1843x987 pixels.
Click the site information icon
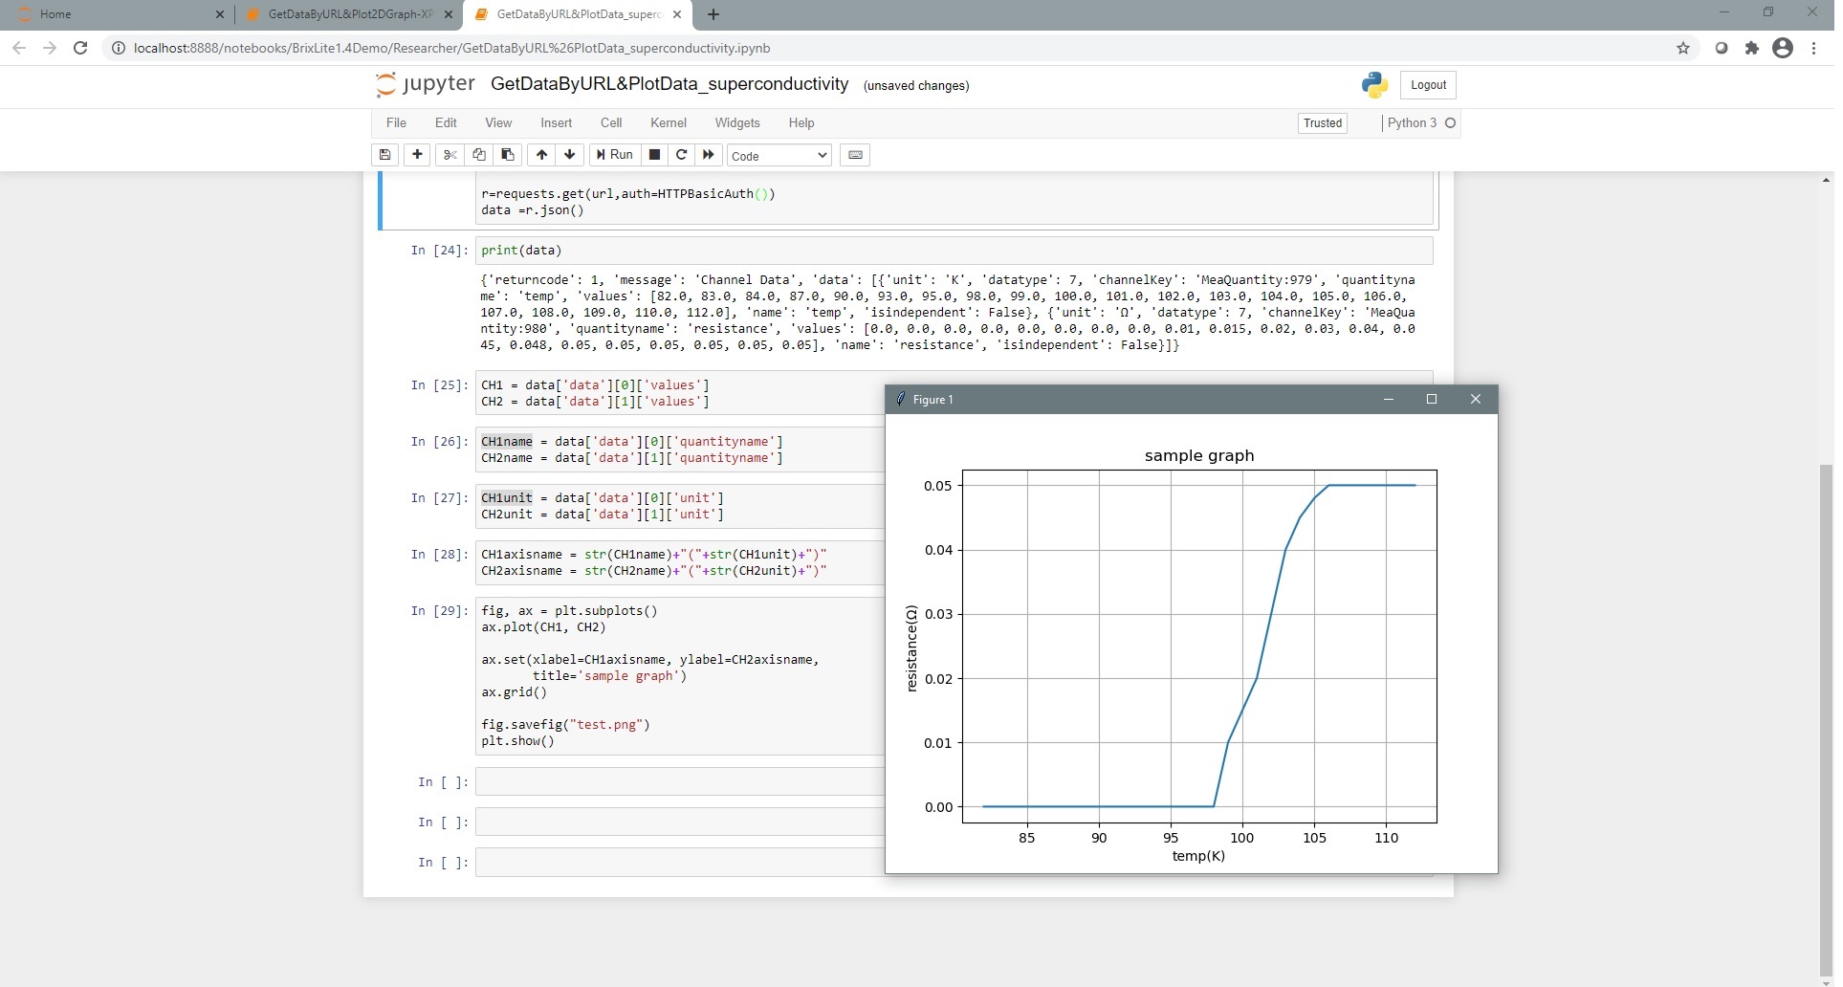(x=119, y=48)
